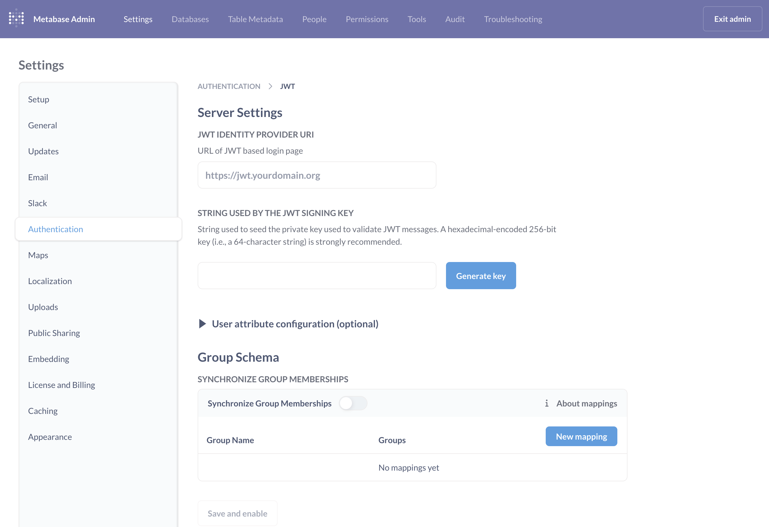Open the Audit admin section

[x=455, y=19]
